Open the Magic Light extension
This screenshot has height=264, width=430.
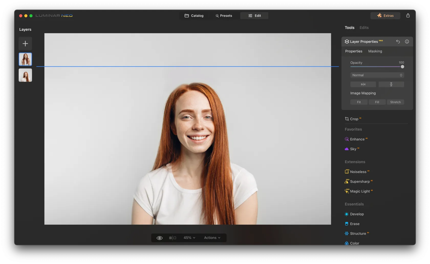(360, 191)
